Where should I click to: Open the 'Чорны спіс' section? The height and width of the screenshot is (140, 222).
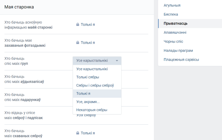pyautogui.click(x=173, y=41)
